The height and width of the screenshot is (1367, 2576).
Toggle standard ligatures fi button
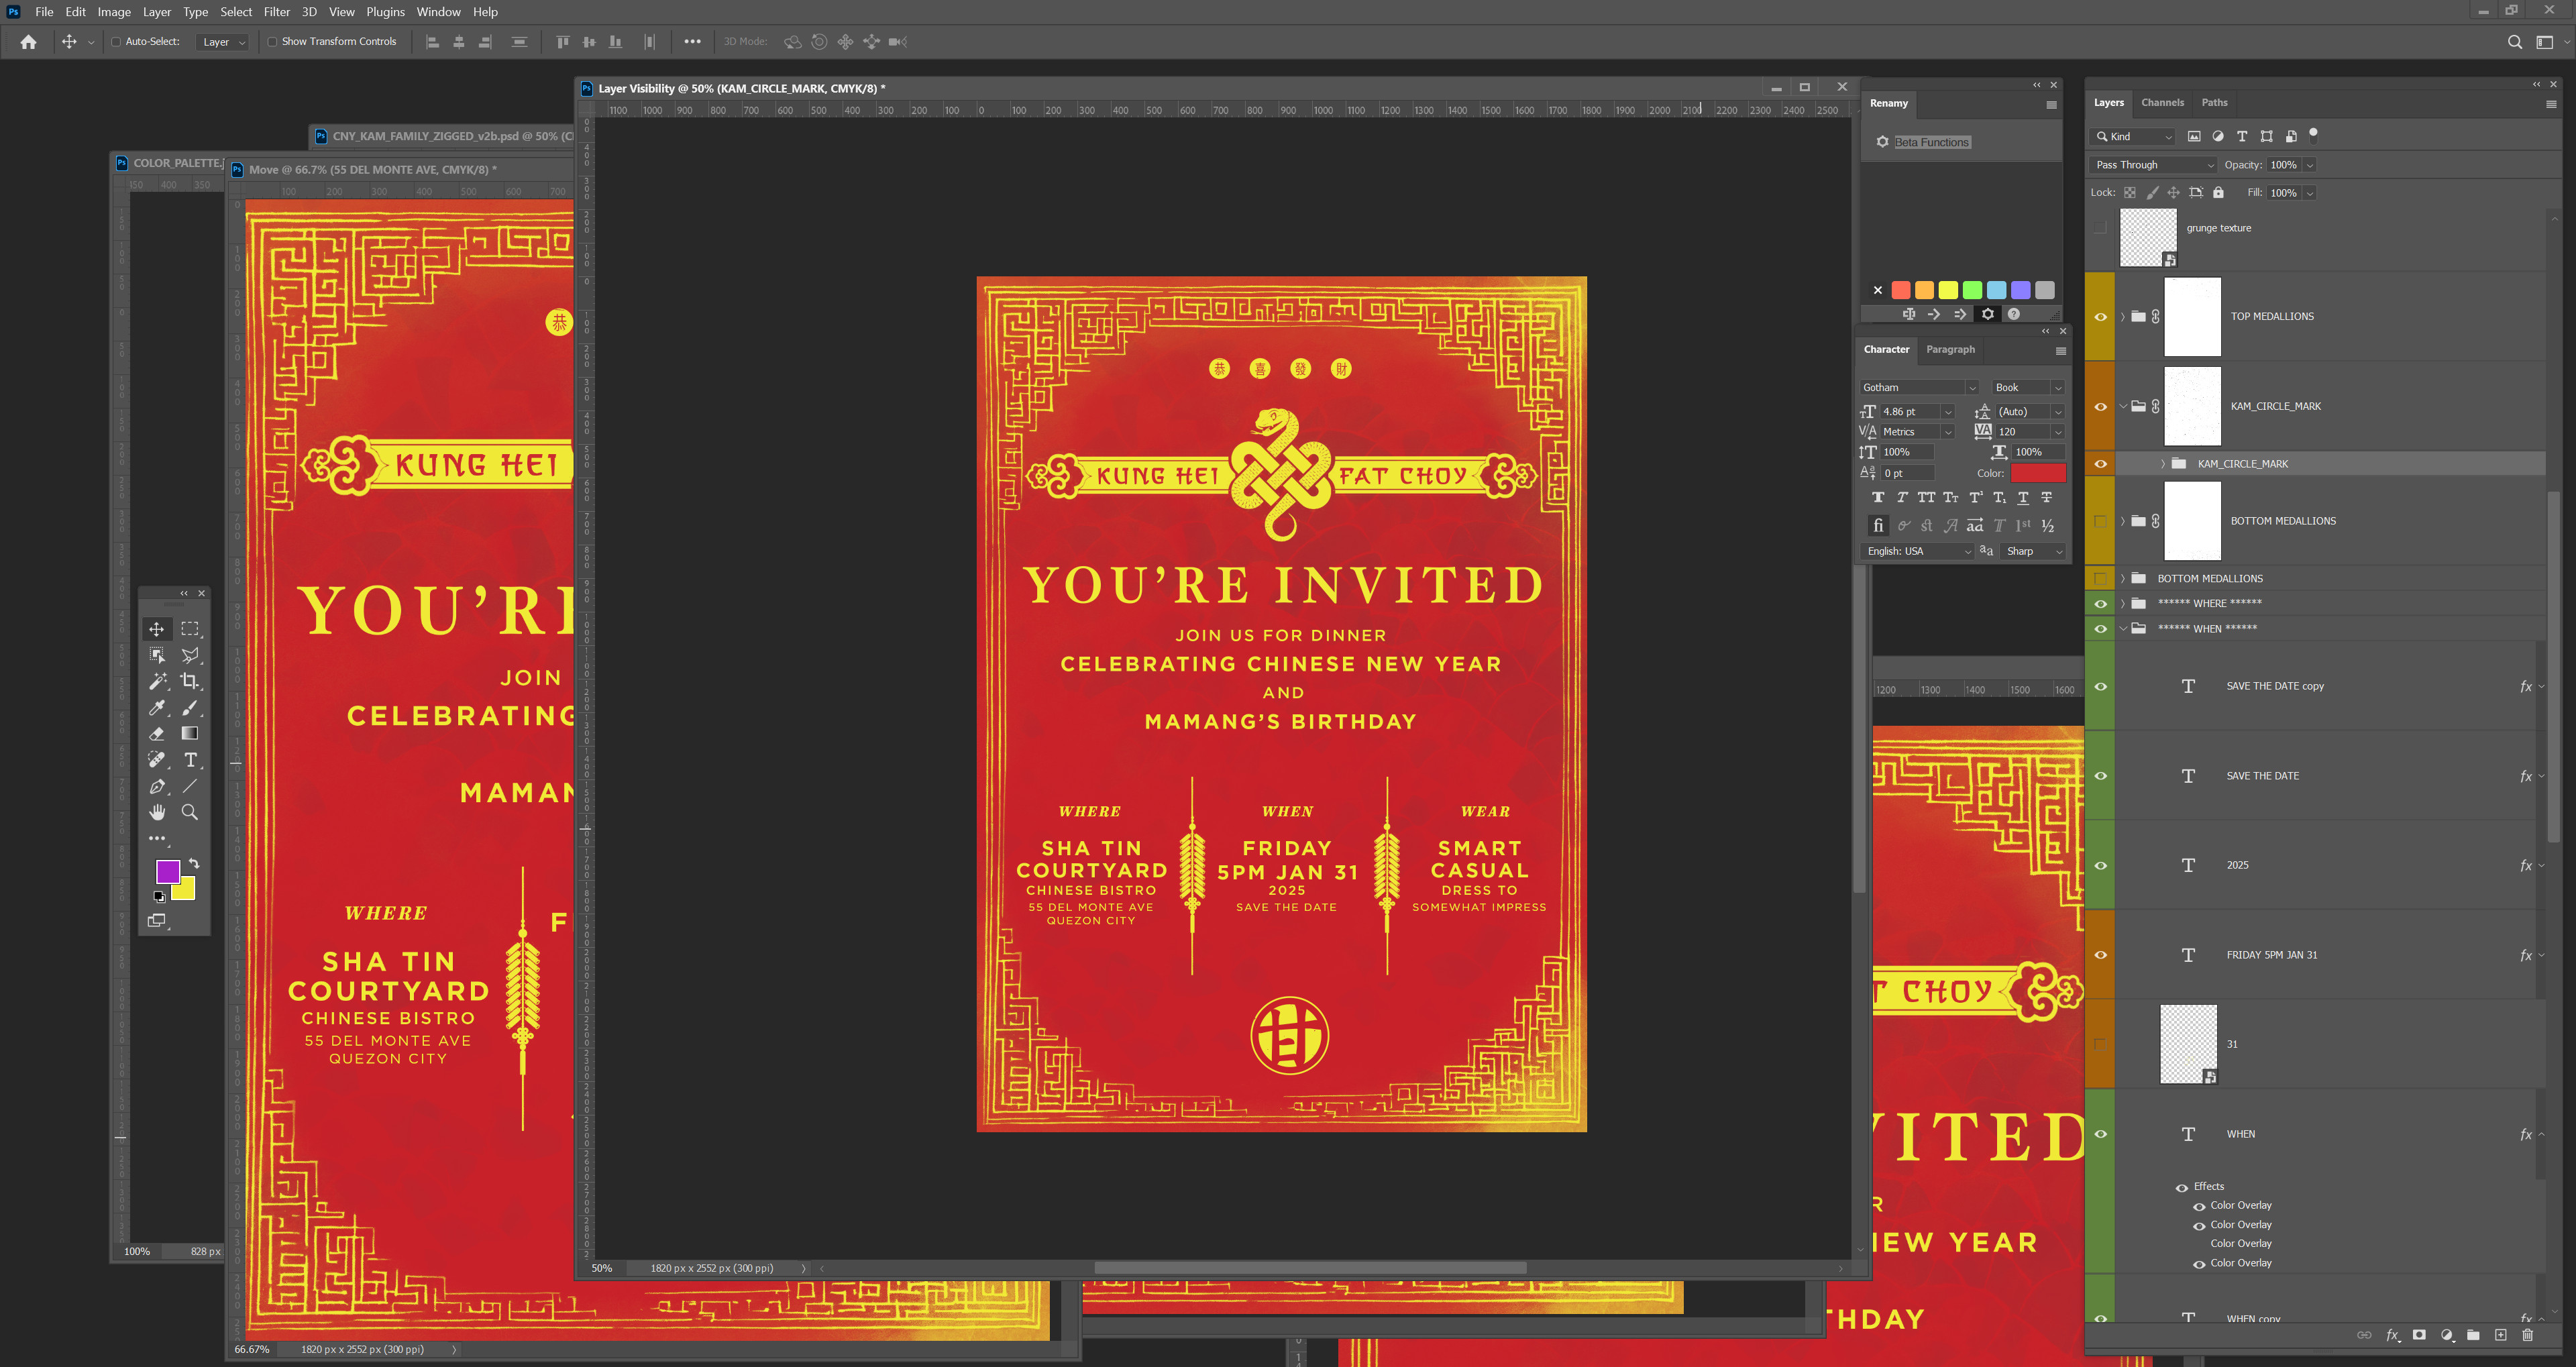[x=1878, y=525]
